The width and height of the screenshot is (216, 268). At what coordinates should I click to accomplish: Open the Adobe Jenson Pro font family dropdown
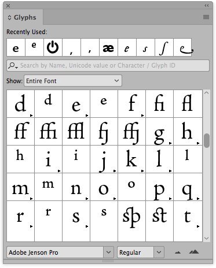pyautogui.click(x=108, y=252)
